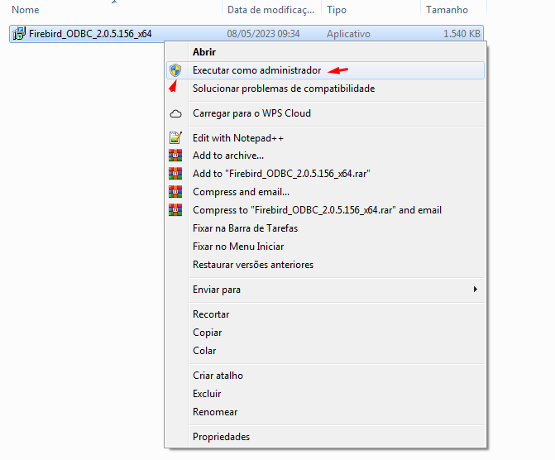Click Fixar na Barra de Tarefas

click(325, 228)
